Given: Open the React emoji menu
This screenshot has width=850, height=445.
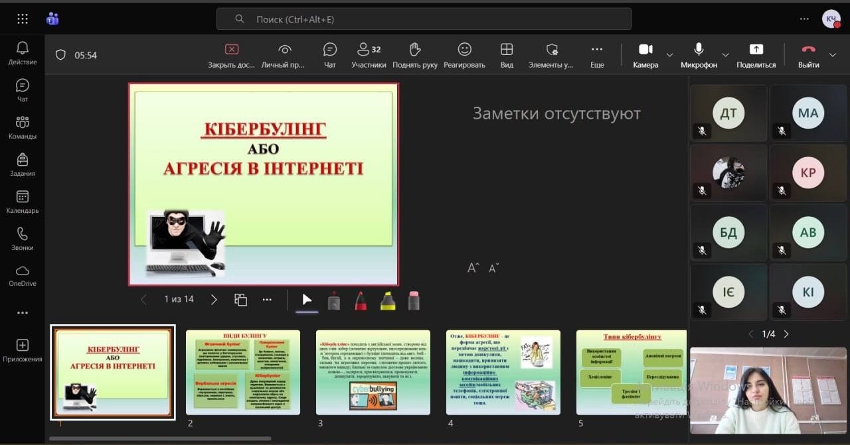Looking at the screenshot, I should coord(464,50).
